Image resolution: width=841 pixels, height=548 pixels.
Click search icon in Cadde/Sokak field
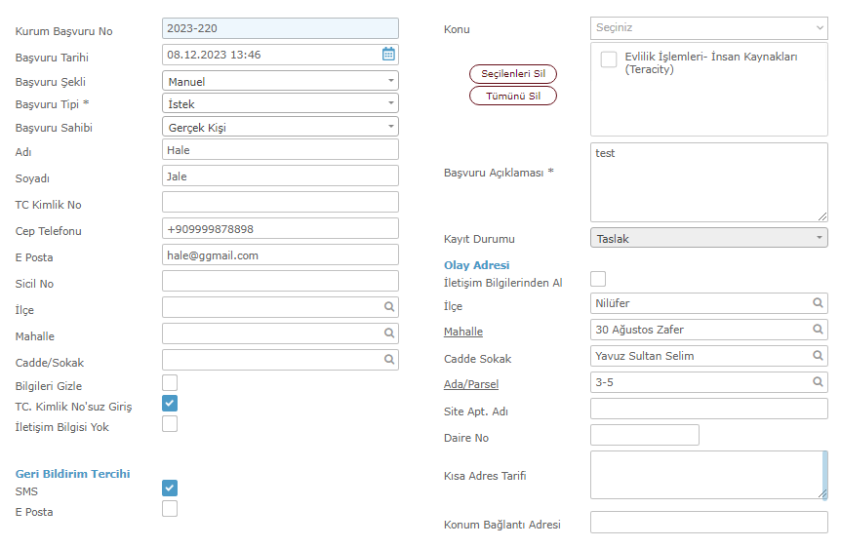coord(389,359)
